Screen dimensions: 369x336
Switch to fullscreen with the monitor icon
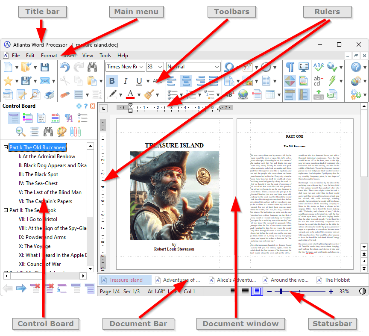point(304,67)
